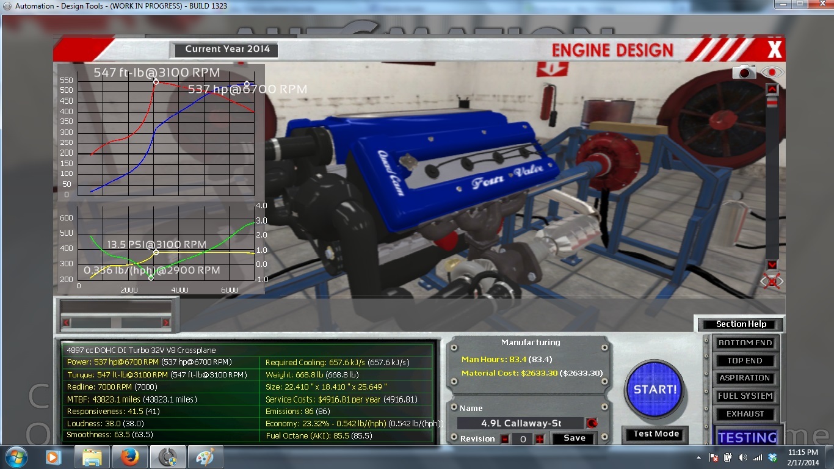Open Firefox from the taskbar
The image size is (834, 469).
tap(129, 457)
